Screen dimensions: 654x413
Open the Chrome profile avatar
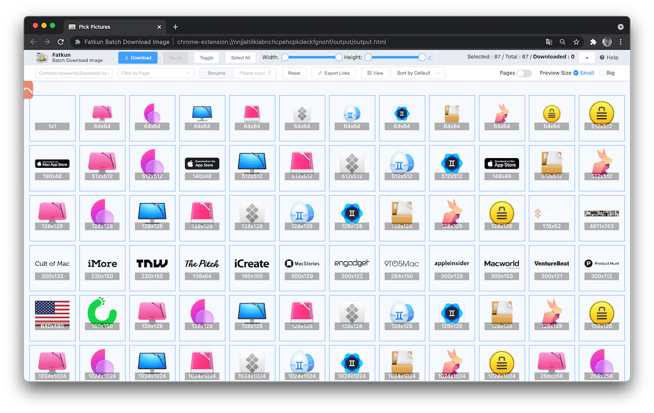click(607, 42)
